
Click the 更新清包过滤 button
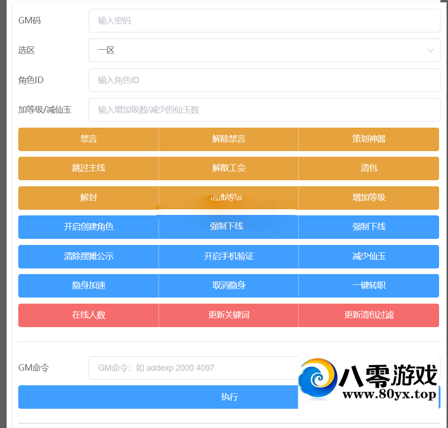tap(369, 315)
